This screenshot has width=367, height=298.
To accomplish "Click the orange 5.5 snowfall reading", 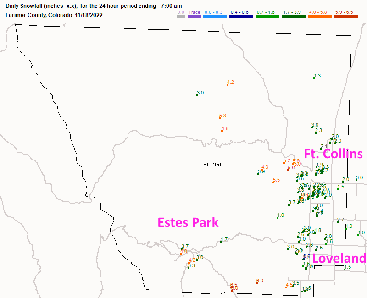I will (x=277, y=180).
